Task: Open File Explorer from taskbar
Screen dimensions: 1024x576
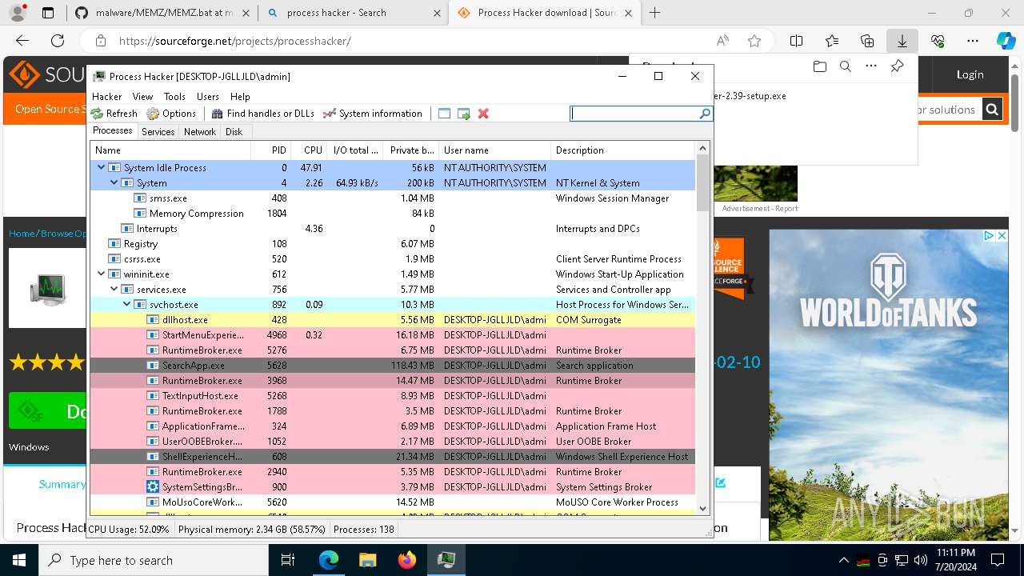Action: (367, 560)
